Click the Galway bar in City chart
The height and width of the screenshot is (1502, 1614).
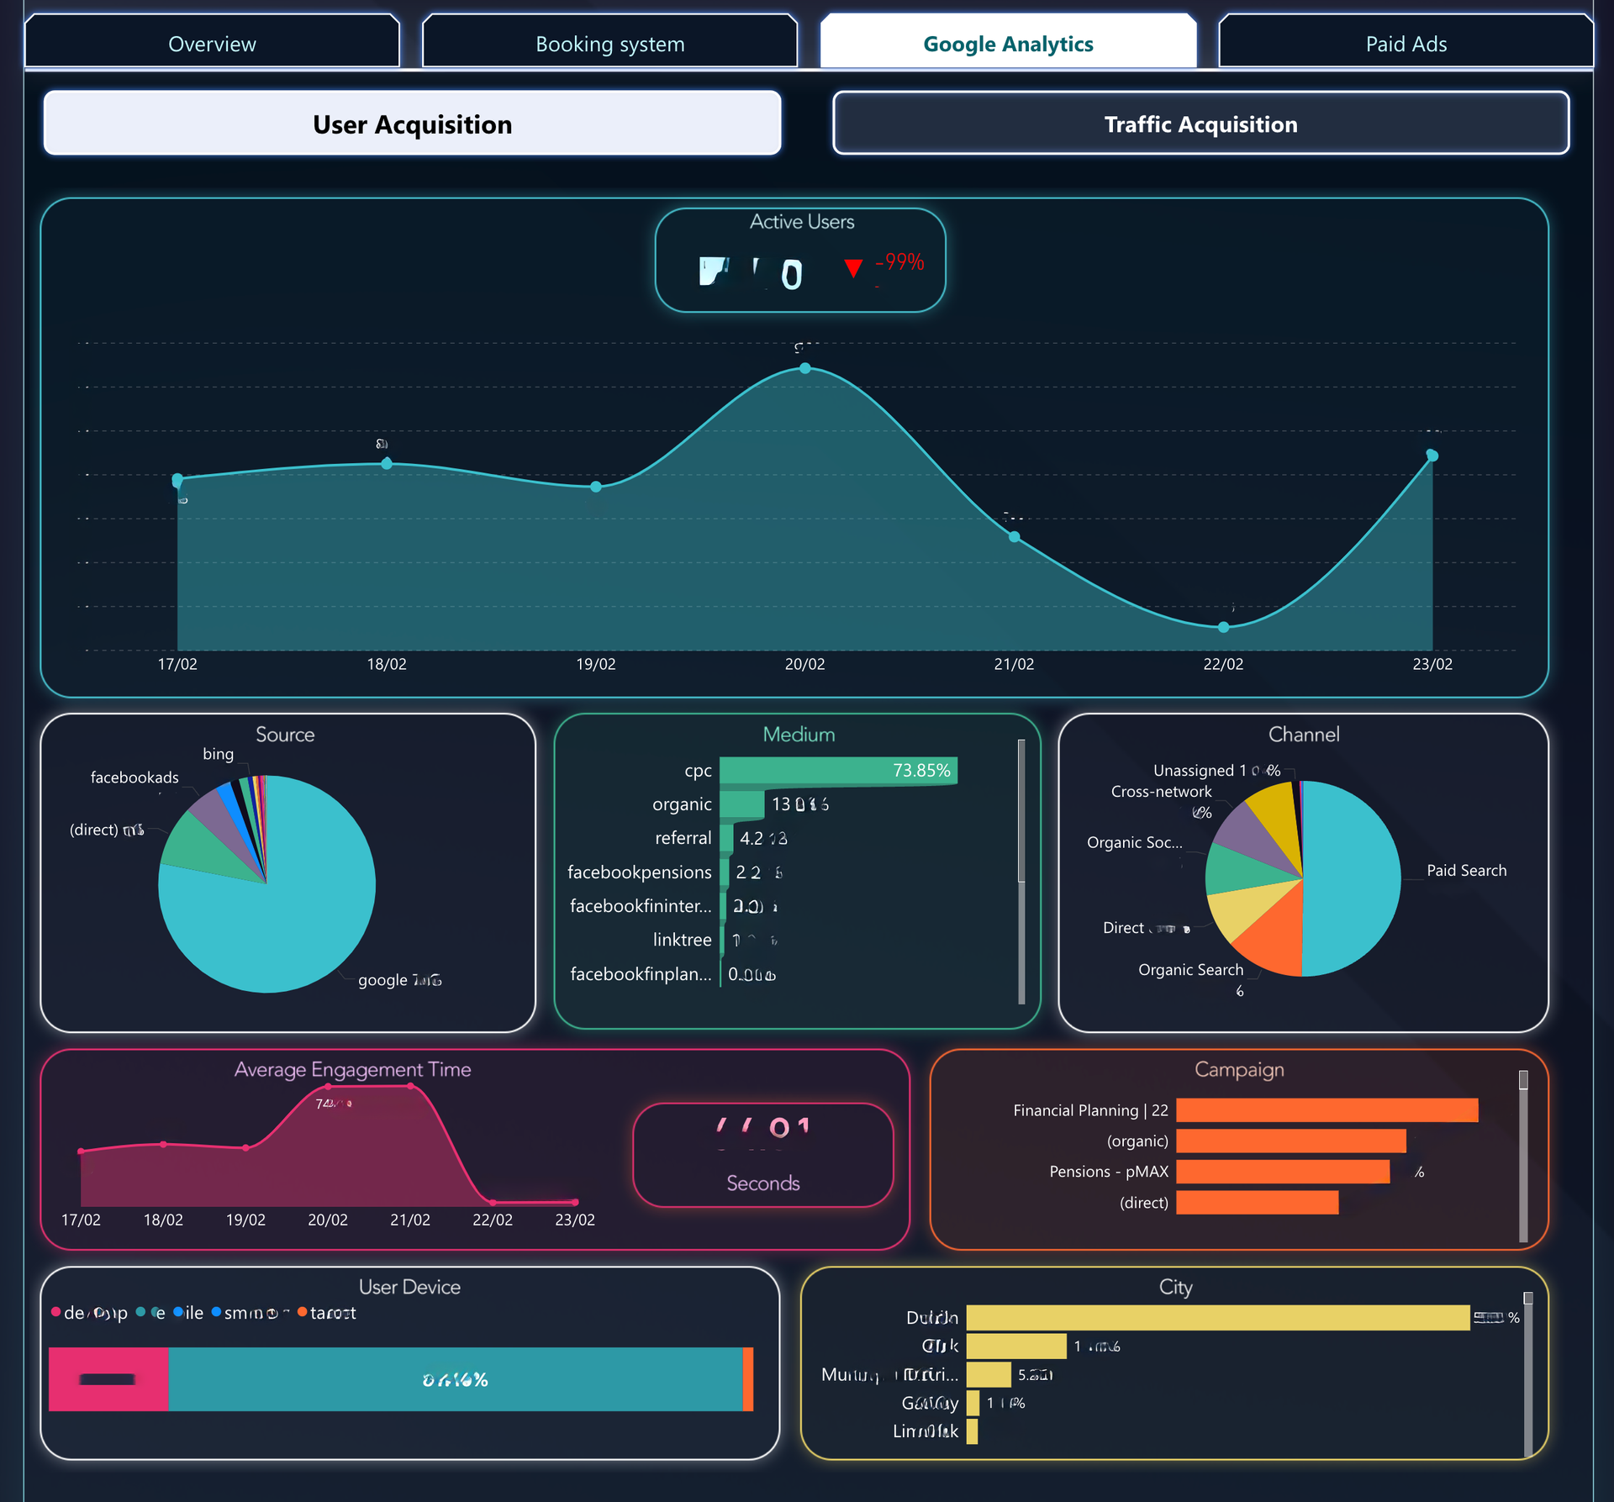[x=973, y=1403]
